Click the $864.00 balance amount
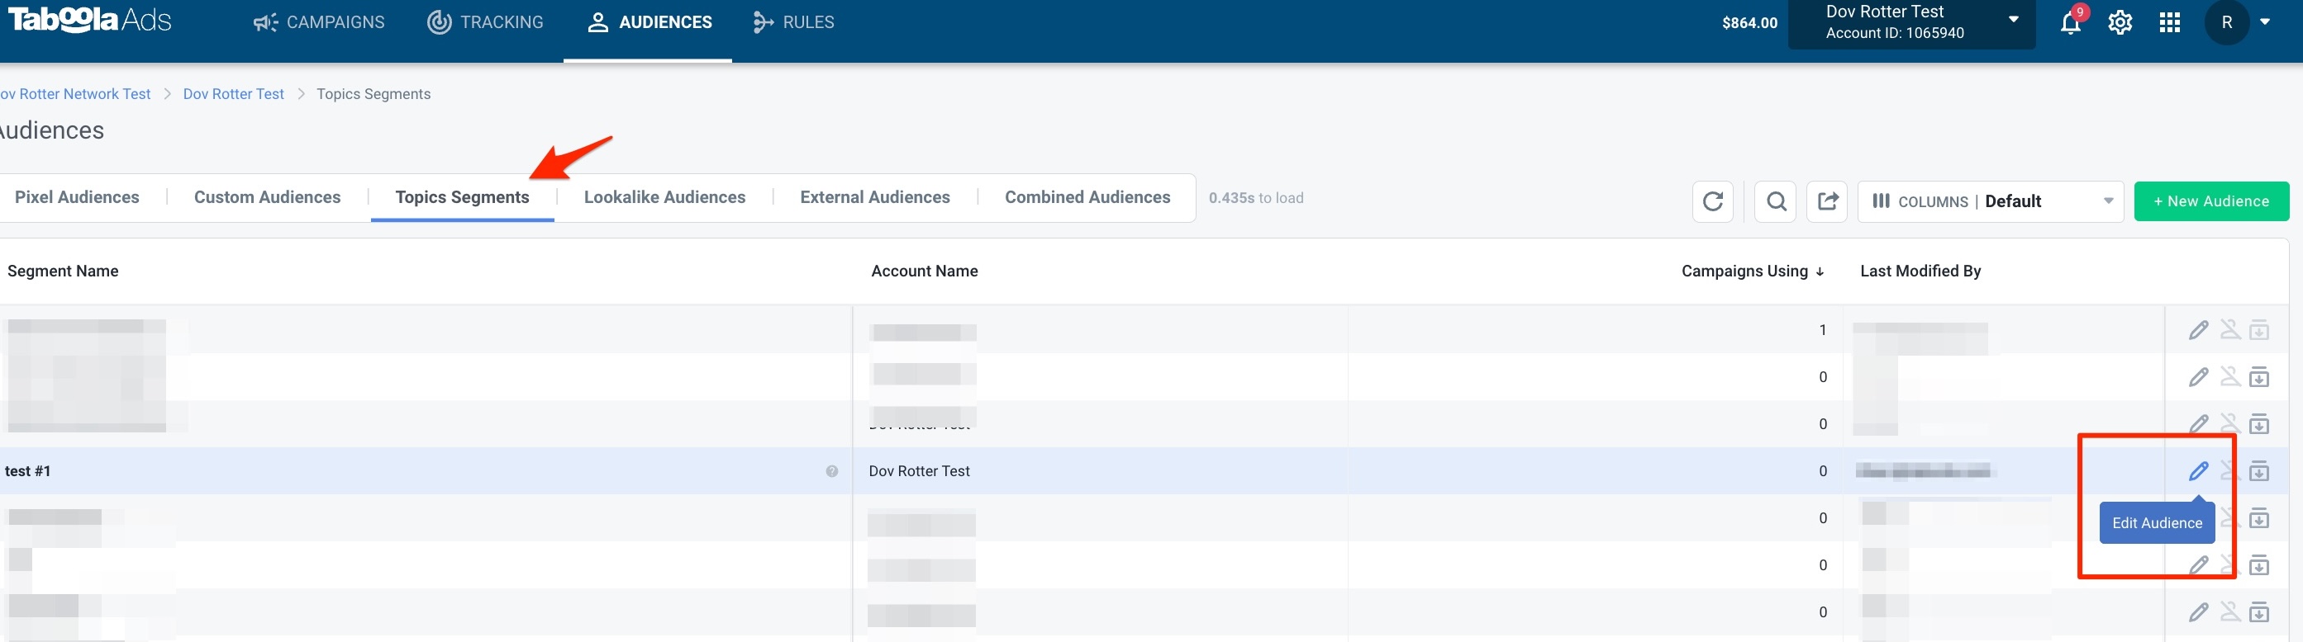This screenshot has height=642, width=2303. click(x=1749, y=23)
